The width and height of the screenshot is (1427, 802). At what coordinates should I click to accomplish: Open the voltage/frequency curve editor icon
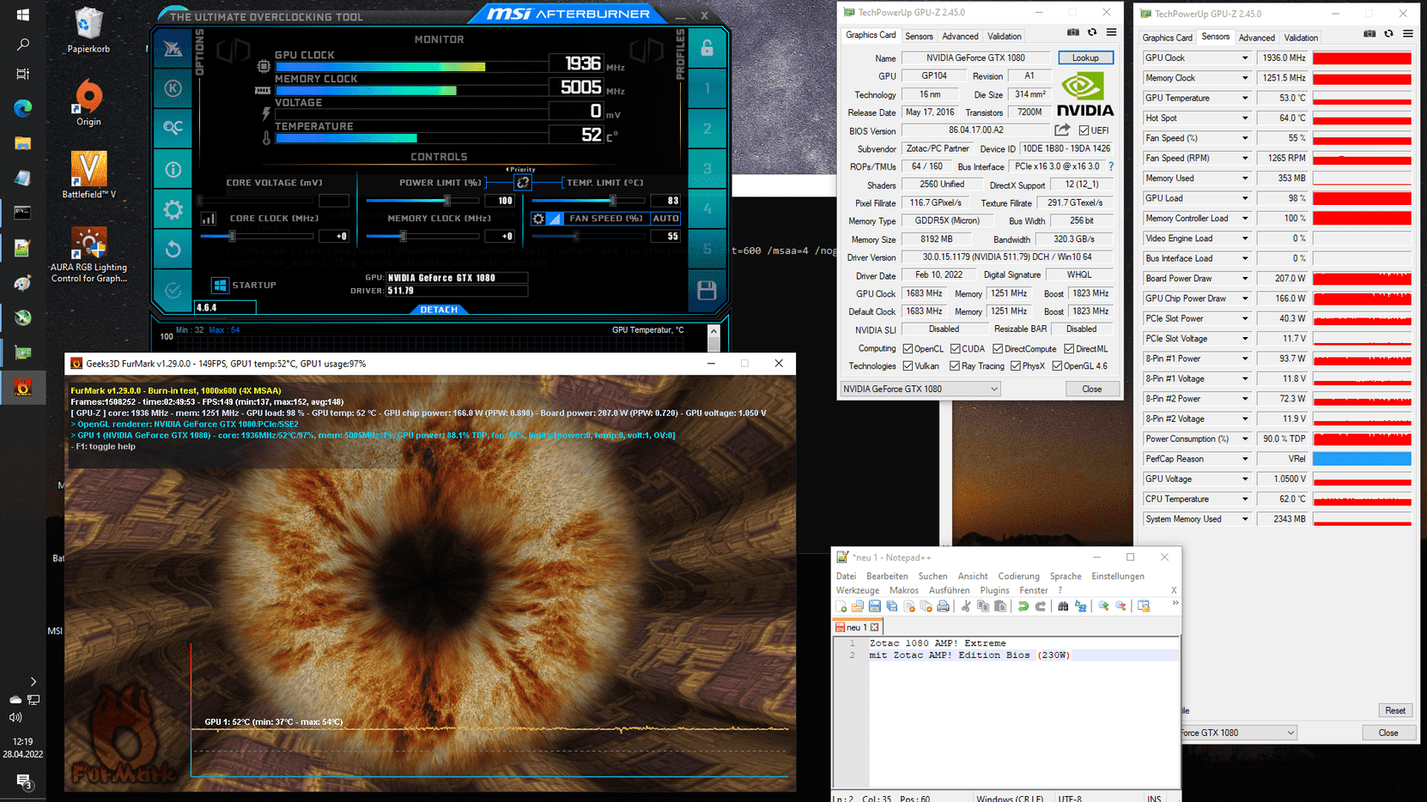point(209,219)
